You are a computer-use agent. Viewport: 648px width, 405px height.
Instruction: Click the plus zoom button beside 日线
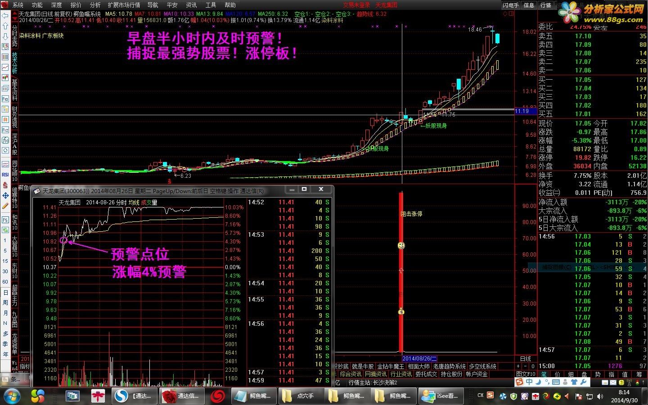(518, 367)
